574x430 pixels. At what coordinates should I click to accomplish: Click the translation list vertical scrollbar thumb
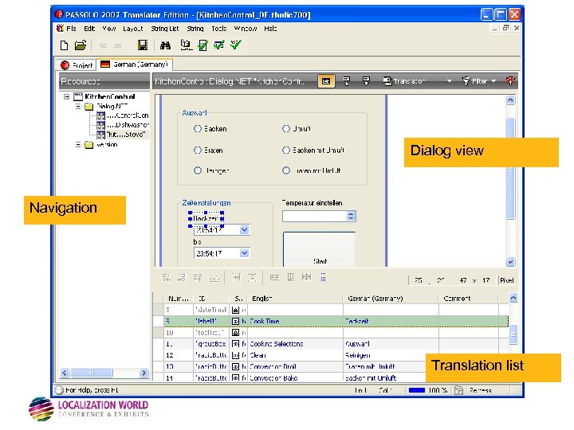513,334
